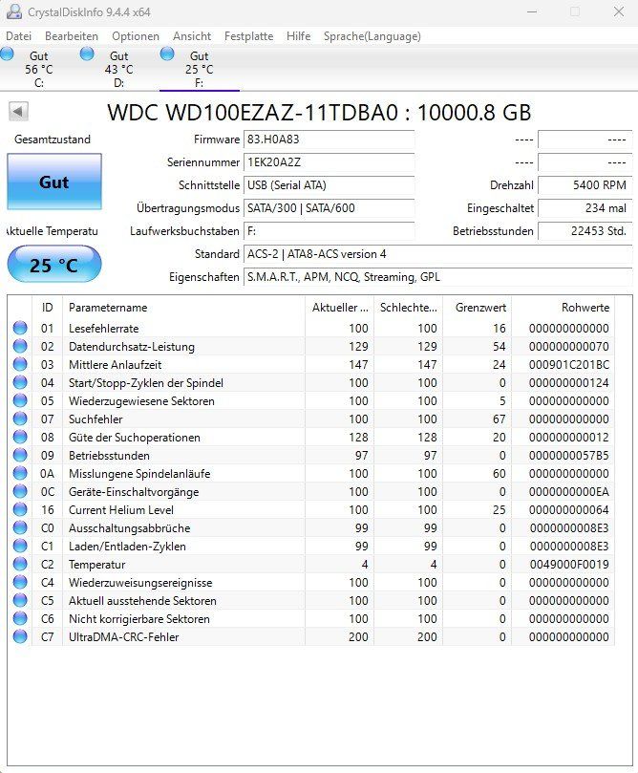638x773 pixels.
Task: Minimize the CrystalDiskInfo window
Action: pos(532,11)
